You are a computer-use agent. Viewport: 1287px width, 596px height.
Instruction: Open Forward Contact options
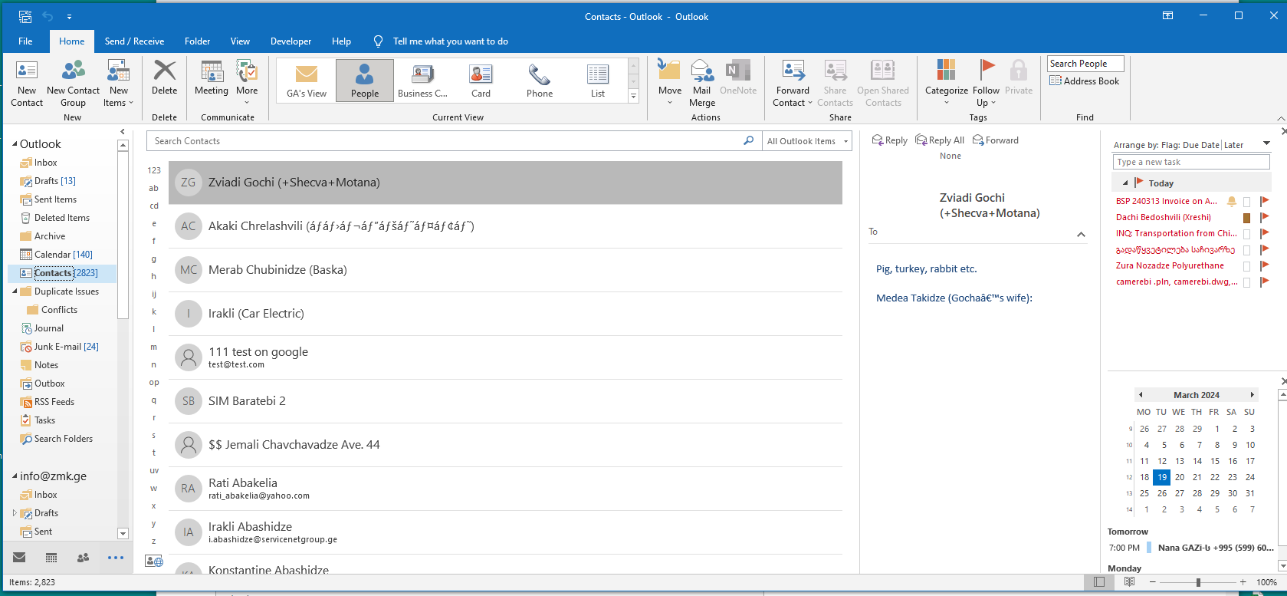pyautogui.click(x=793, y=84)
